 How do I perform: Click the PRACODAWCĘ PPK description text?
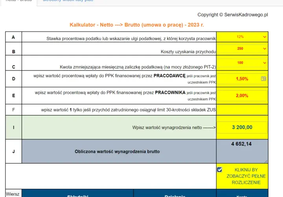click(125, 79)
